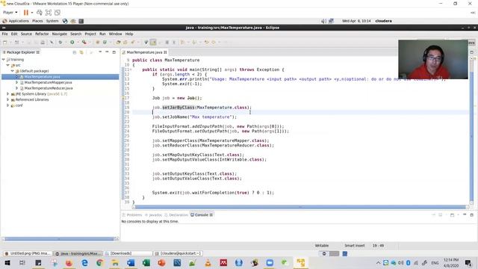
Task: Expand the conf folder node
Action: 8,105
